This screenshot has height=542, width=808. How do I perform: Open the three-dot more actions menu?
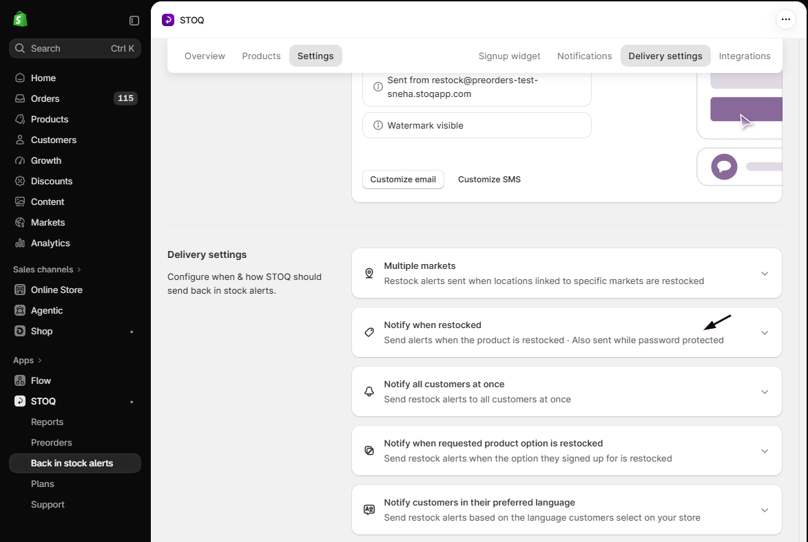click(785, 19)
